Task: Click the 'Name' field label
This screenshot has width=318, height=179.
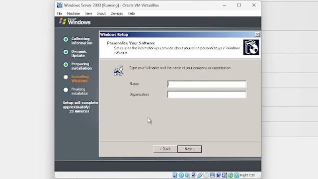Action: tap(134, 84)
